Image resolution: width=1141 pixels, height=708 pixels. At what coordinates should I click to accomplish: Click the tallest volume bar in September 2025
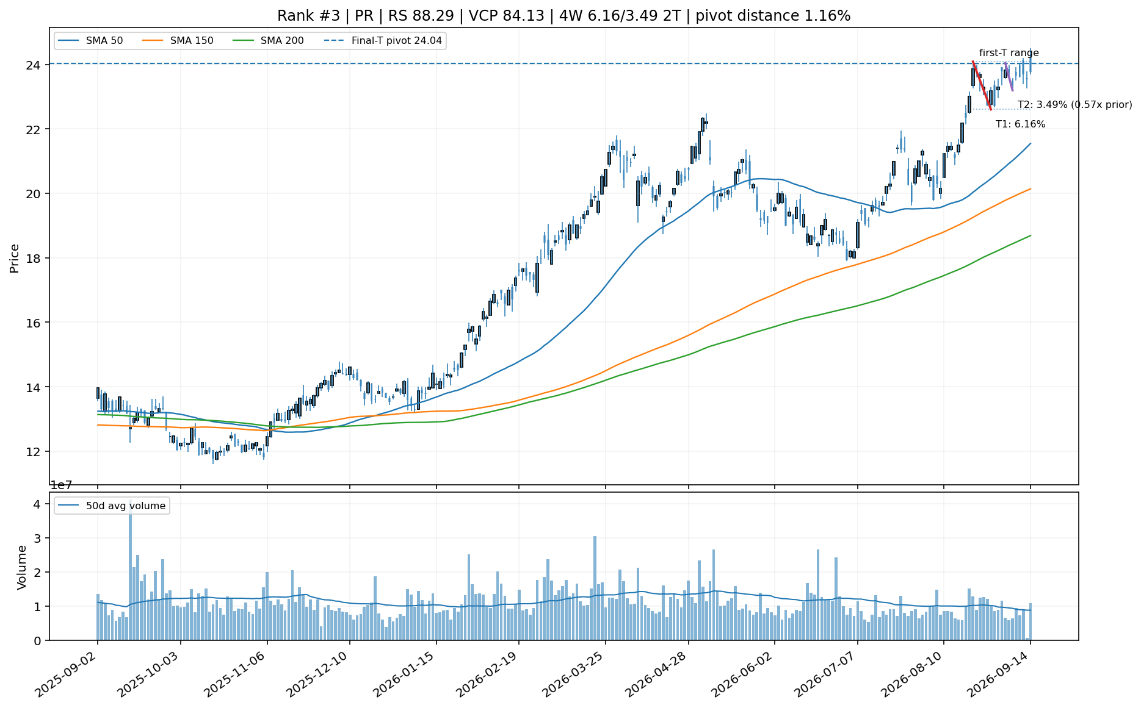click(130, 570)
